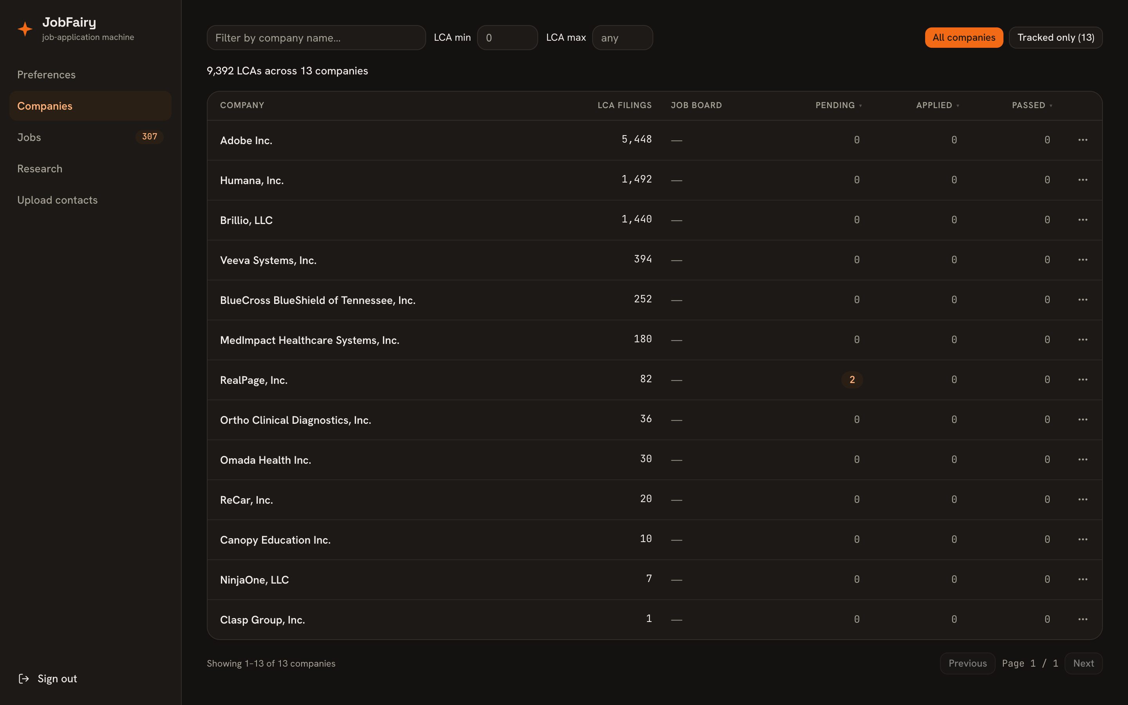Show more options for BlueCross BlueShield of Tennessee
This screenshot has width=1128, height=705.
coord(1082,300)
